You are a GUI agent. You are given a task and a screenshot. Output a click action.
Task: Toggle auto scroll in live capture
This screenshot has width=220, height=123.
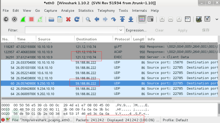tap(150, 19)
